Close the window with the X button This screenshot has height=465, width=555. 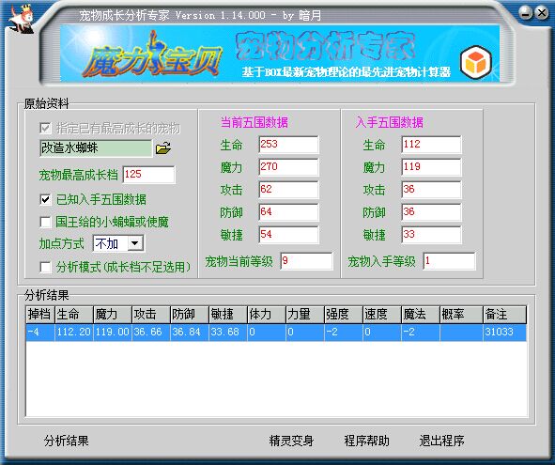tap(542, 13)
